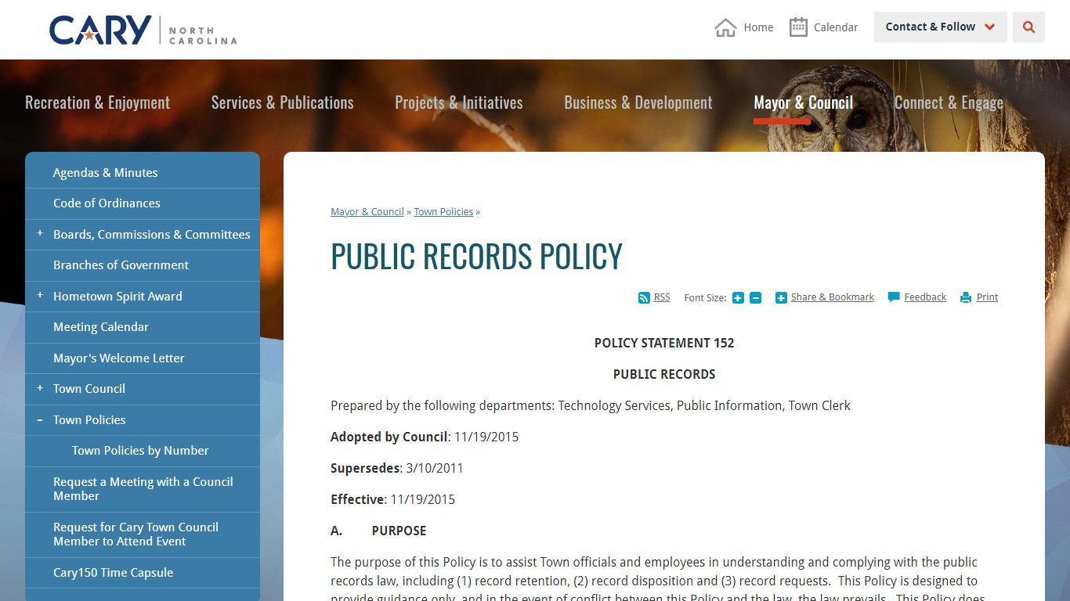Screen dimensions: 1070x601
Task: Open Town Policies sidebar page
Action: [x=89, y=420]
